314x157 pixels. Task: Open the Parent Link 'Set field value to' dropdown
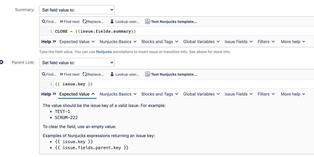[x=77, y=62]
